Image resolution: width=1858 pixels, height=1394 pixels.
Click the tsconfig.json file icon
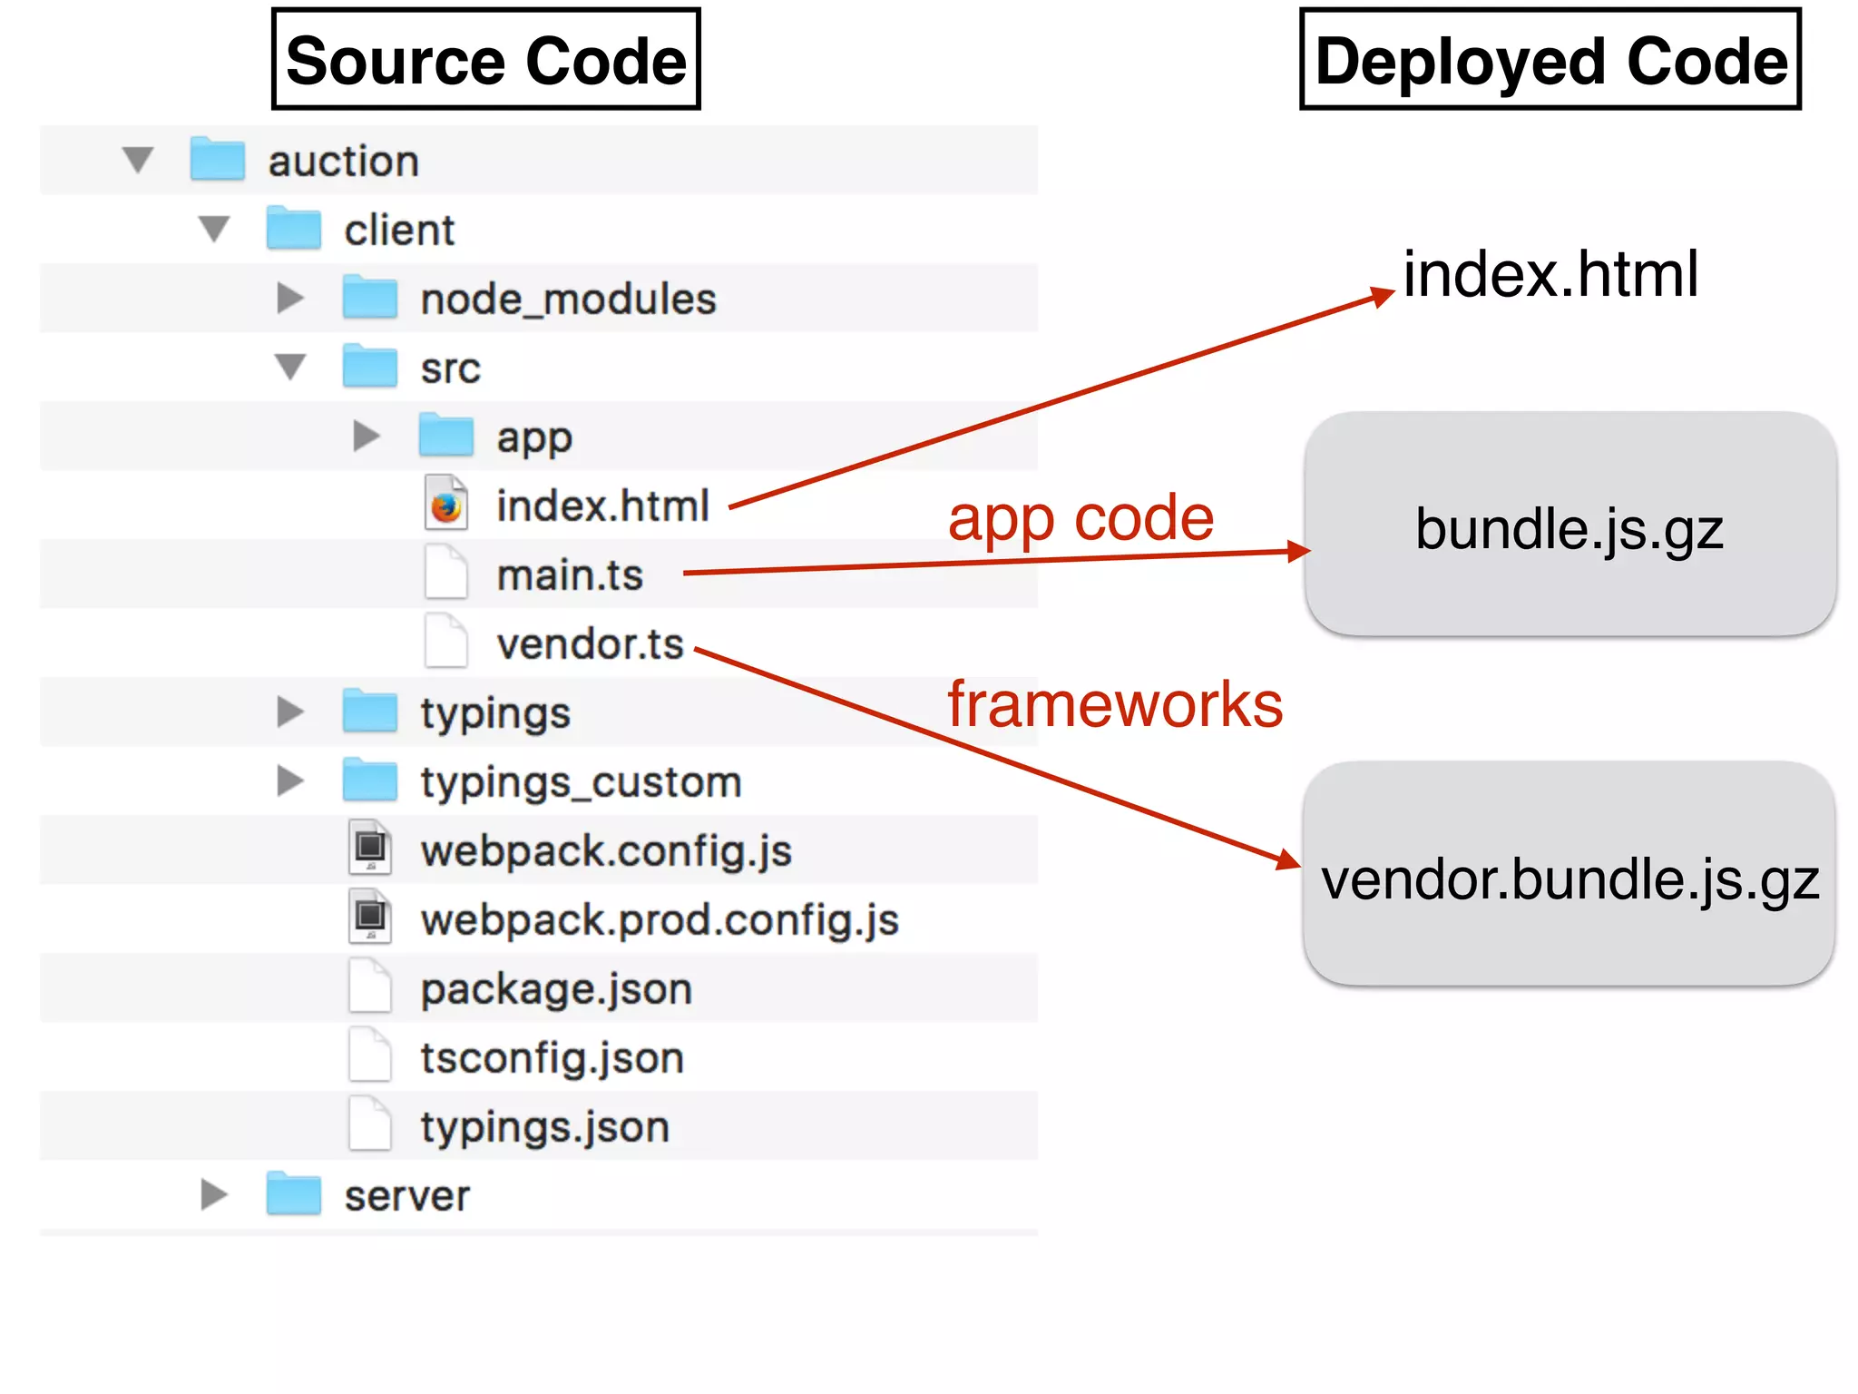[x=370, y=1055]
